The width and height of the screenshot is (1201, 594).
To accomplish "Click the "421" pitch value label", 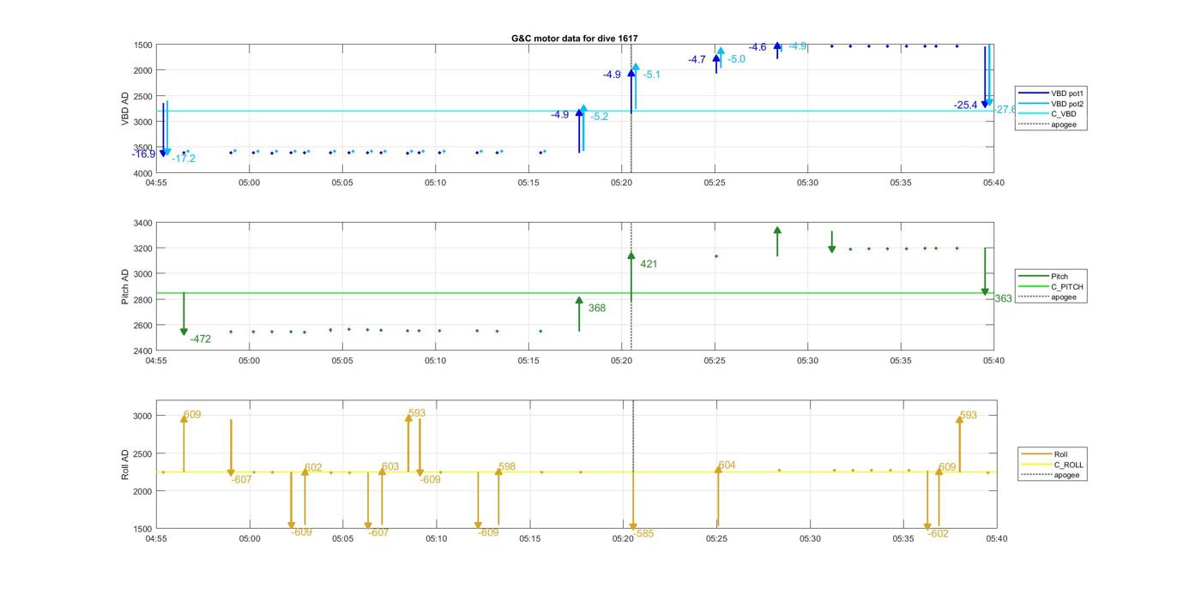I will pos(649,264).
